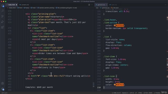Open color picker for #cf711f swatch
Screen dimensions: 168x94
pyautogui.click(x=115, y=25)
